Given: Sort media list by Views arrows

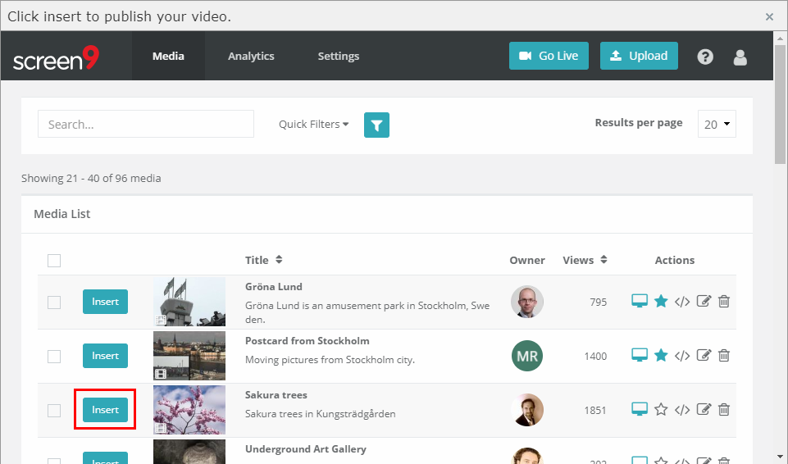Looking at the screenshot, I should 604,260.
